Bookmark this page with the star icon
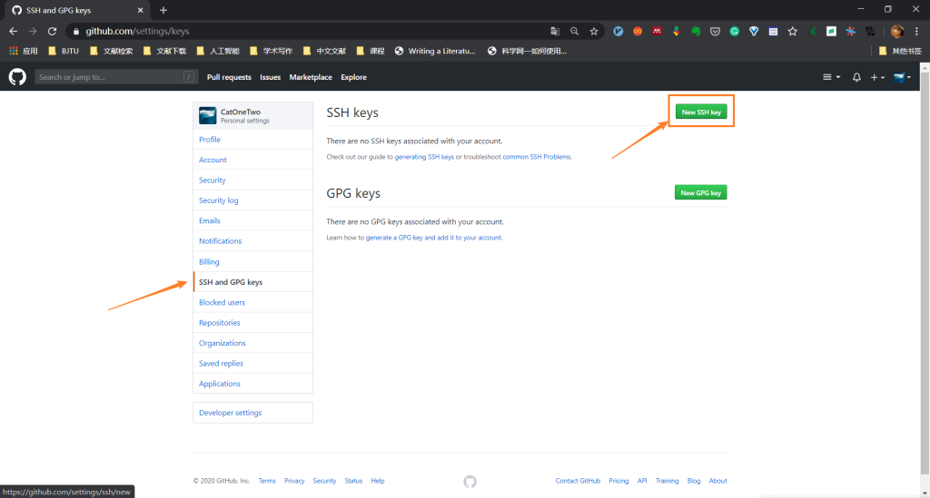This screenshot has height=498, width=930. [x=594, y=32]
